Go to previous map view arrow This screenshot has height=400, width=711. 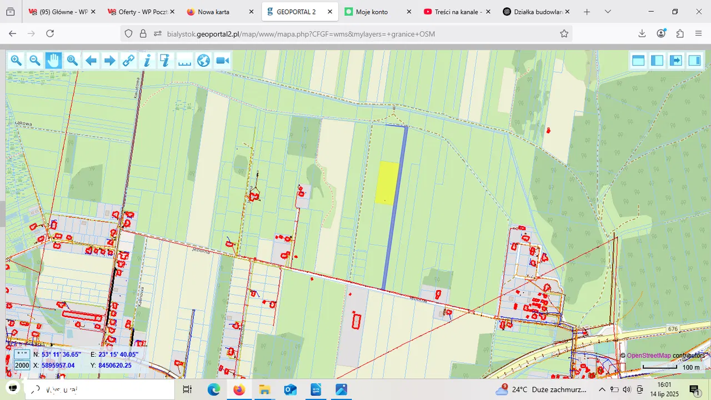[x=91, y=61]
